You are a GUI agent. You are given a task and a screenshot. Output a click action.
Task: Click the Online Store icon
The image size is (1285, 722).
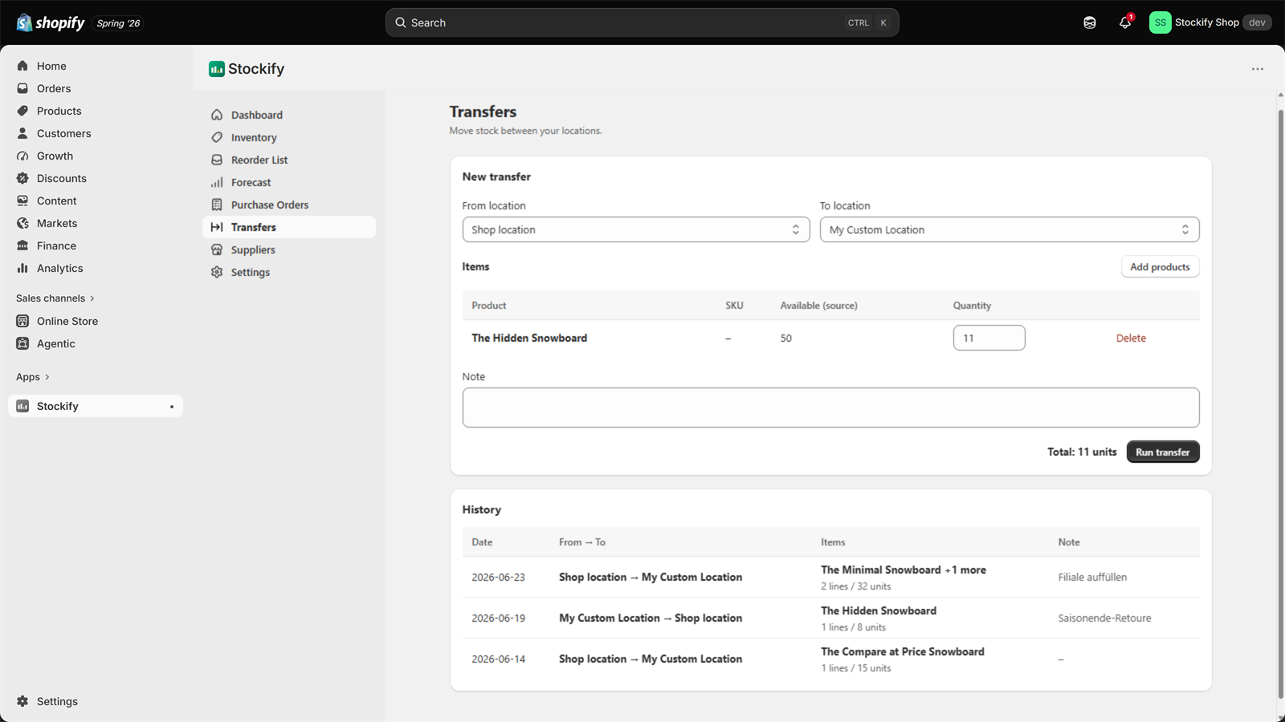point(22,321)
